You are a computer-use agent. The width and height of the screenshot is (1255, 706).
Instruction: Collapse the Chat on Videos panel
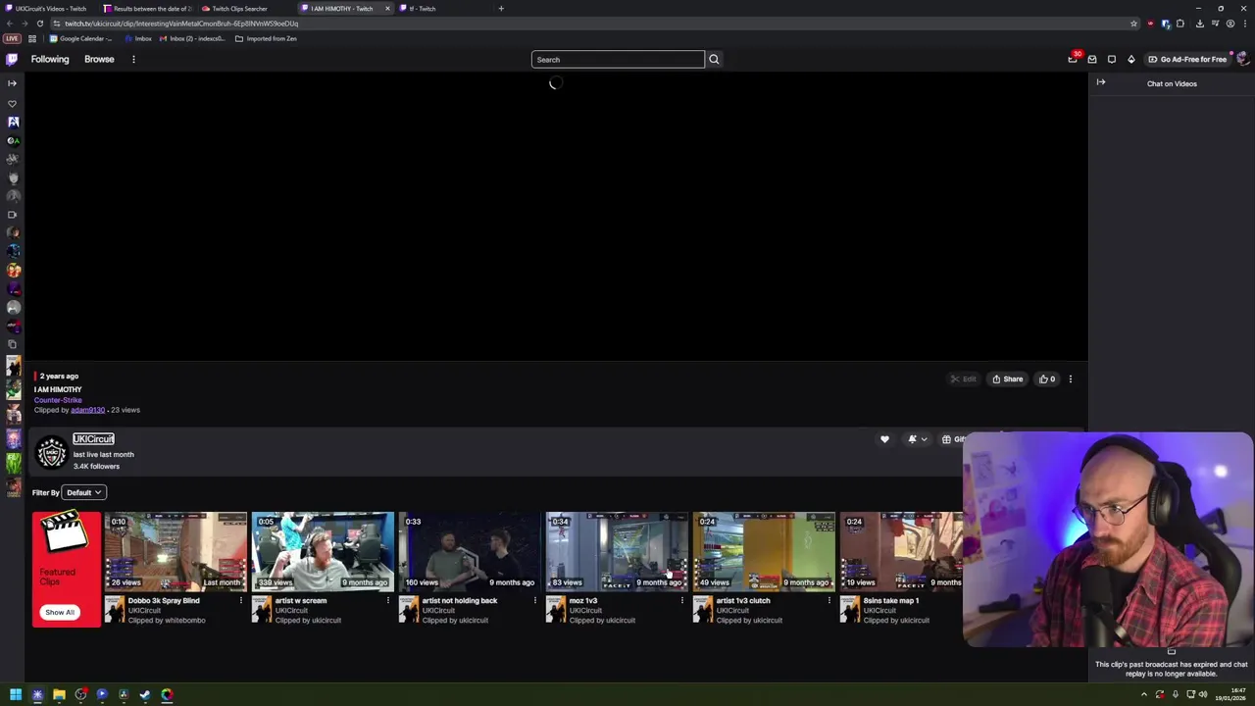coord(1101,83)
